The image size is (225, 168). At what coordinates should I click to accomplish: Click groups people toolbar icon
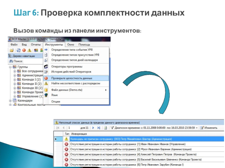[x=36, y=50]
